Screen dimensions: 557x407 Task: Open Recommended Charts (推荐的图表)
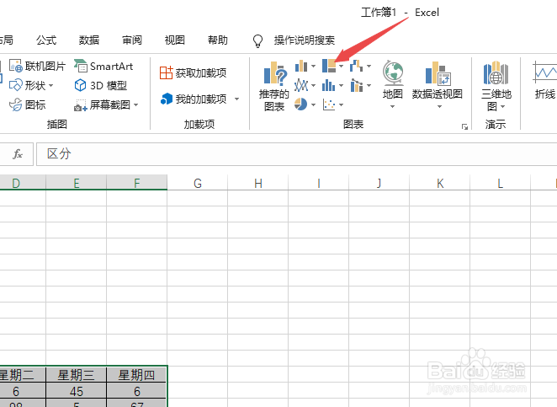click(274, 86)
